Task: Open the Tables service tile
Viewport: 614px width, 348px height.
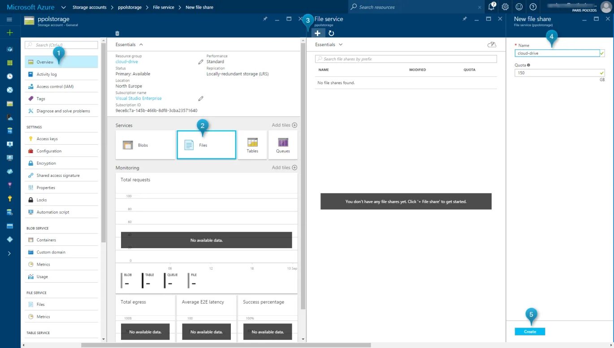Action: [252, 145]
